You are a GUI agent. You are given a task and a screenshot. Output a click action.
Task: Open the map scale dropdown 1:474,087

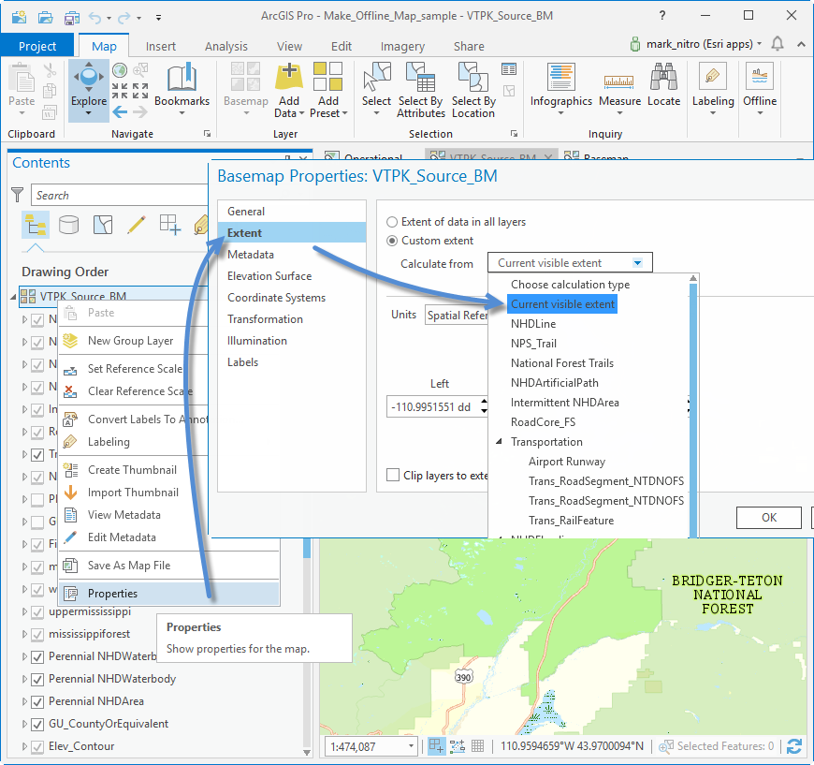pos(411,746)
